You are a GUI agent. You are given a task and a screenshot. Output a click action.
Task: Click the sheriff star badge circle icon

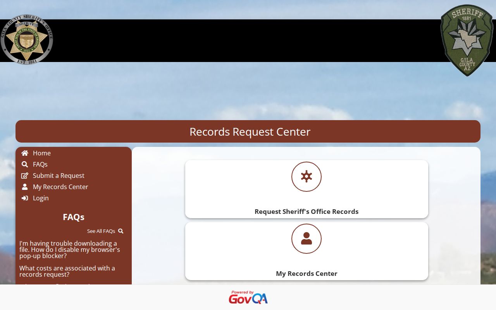point(307,177)
